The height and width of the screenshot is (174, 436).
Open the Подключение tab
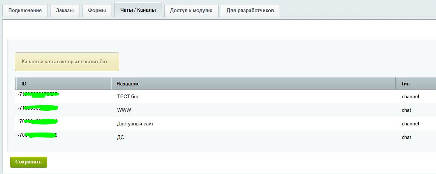click(x=25, y=11)
